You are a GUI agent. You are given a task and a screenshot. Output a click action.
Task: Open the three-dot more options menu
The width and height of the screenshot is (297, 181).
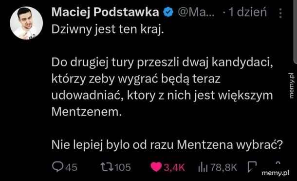tap(280, 13)
